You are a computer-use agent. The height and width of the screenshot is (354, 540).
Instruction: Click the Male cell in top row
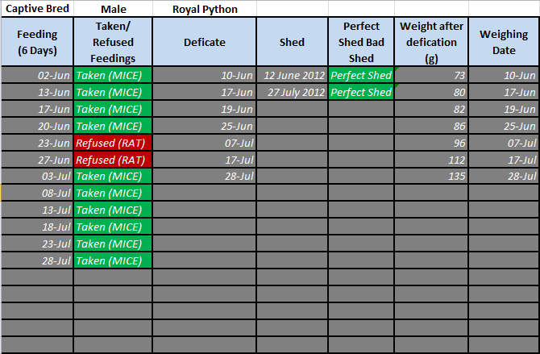113,9
